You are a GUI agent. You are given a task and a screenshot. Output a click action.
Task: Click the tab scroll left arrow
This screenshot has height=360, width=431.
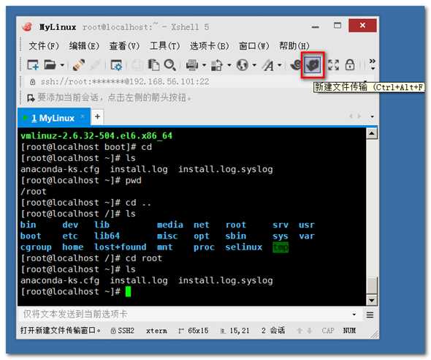(351, 116)
